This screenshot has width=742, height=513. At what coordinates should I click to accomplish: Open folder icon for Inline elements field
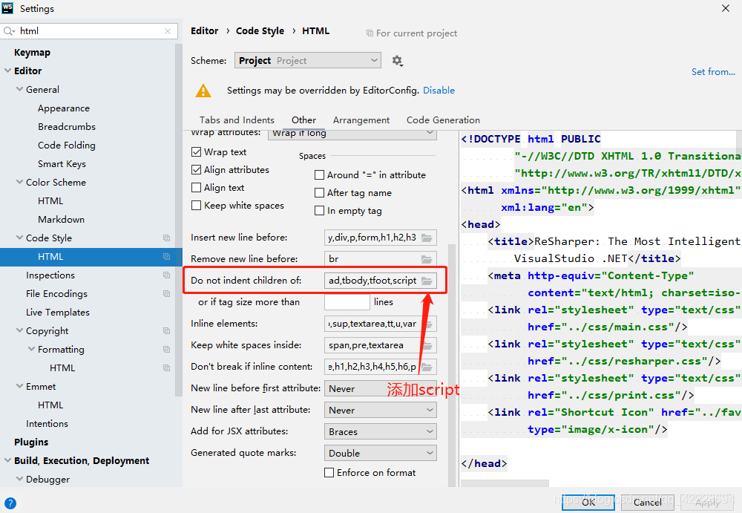pos(428,324)
